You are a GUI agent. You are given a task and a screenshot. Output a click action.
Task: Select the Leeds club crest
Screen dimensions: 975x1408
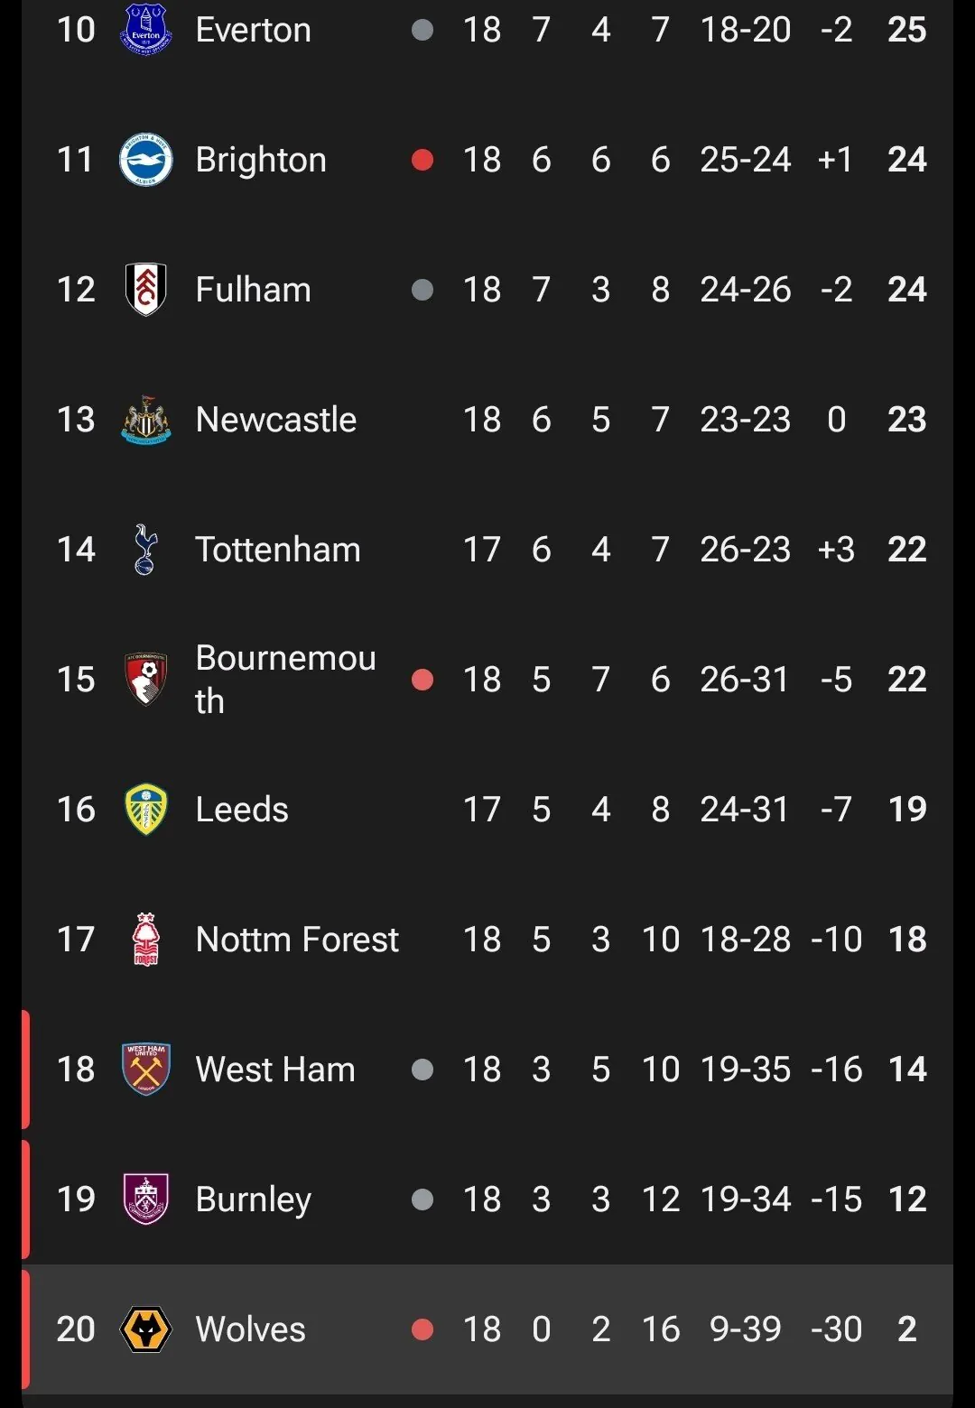click(x=145, y=810)
